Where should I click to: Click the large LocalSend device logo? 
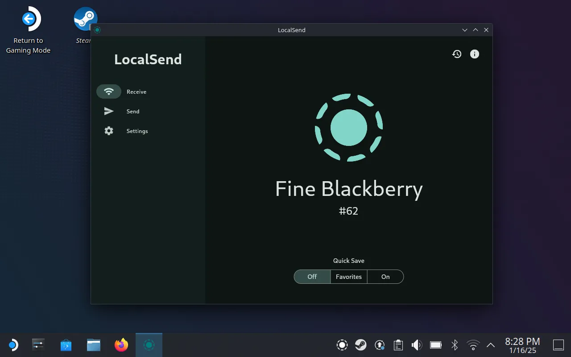(349, 128)
